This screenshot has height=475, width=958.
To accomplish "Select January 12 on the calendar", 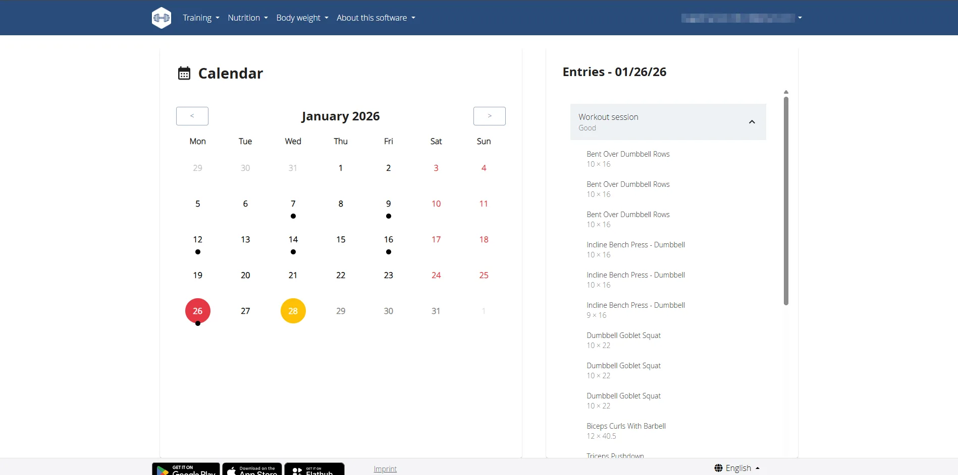I will click(198, 239).
